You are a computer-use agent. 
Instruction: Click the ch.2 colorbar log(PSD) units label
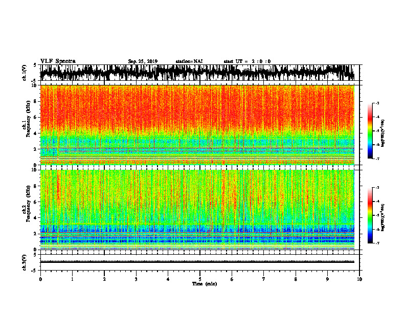coord(382,217)
